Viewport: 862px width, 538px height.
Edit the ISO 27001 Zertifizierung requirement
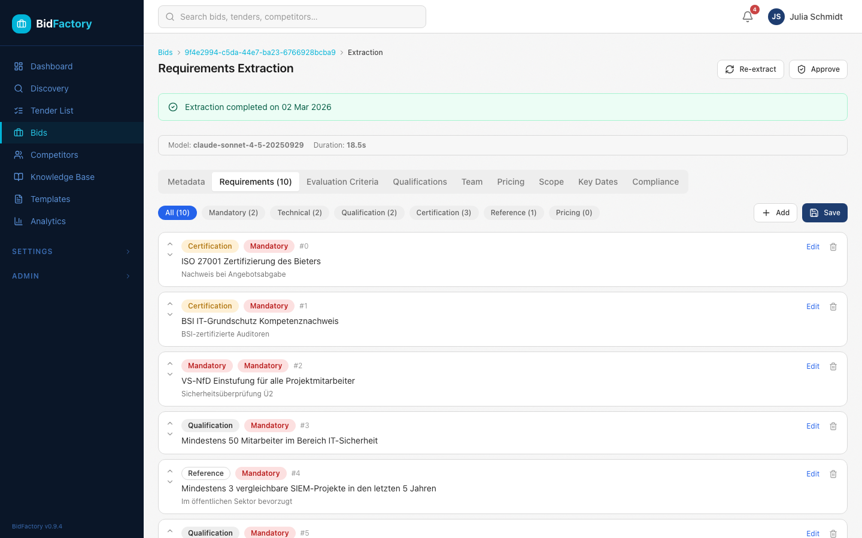[813, 247]
